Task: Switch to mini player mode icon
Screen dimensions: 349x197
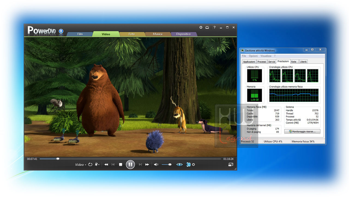Action: pos(231,165)
